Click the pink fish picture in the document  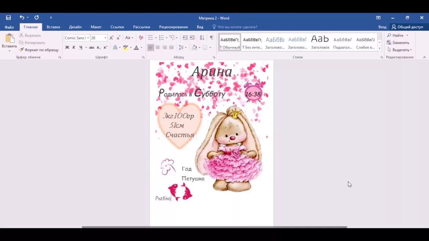[x=180, y=192]
